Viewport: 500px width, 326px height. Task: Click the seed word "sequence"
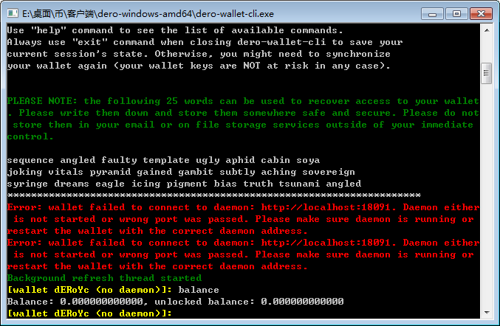tap(30, 160)
